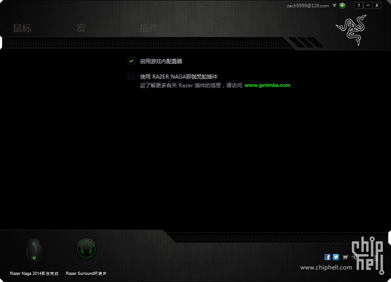
Task: Enable the 使用 RAZER NAGA 插件 checkbox
Action: coord(131,76)
